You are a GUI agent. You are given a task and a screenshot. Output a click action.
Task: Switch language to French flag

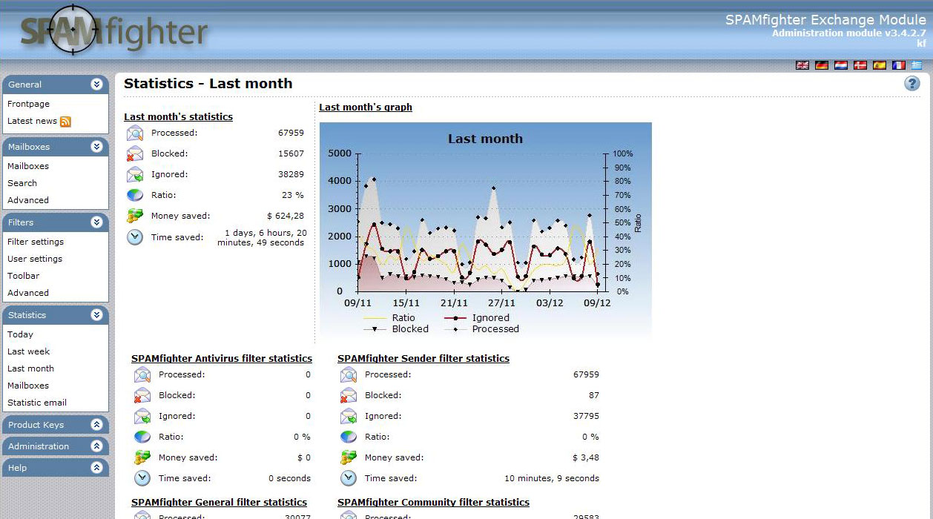899,65
